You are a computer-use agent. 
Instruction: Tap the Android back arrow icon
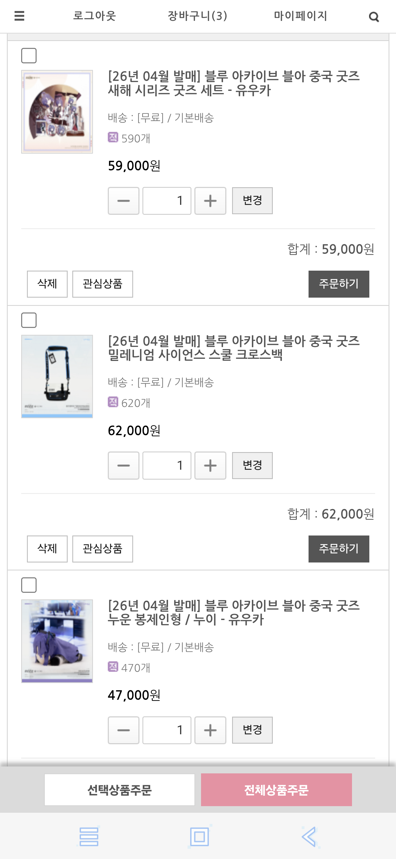point(309,836)
